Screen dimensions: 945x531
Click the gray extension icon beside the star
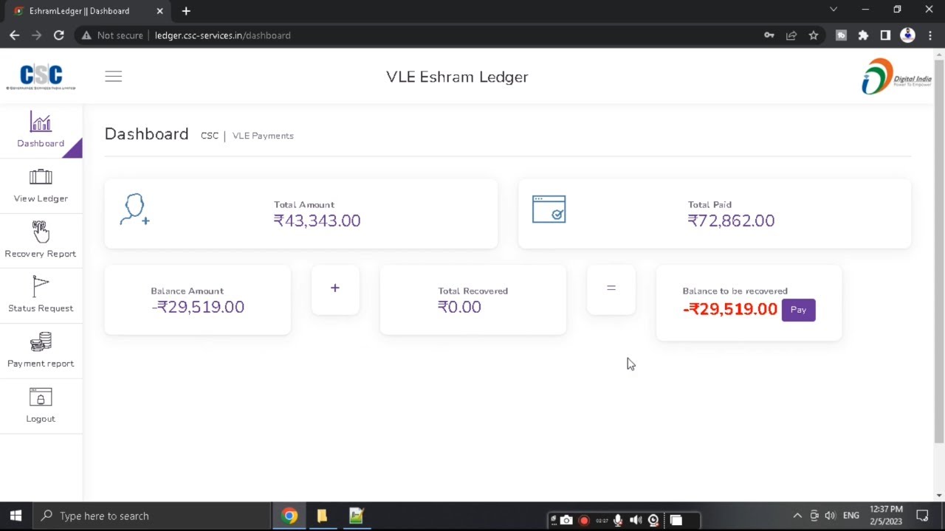point(841,35)
